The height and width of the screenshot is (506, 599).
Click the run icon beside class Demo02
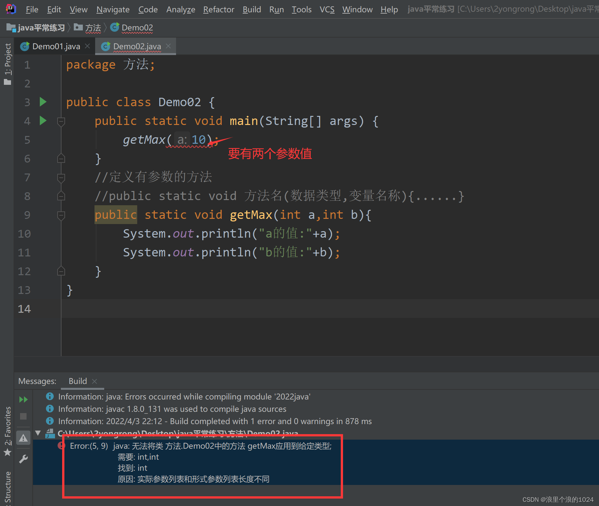[43, 102]
